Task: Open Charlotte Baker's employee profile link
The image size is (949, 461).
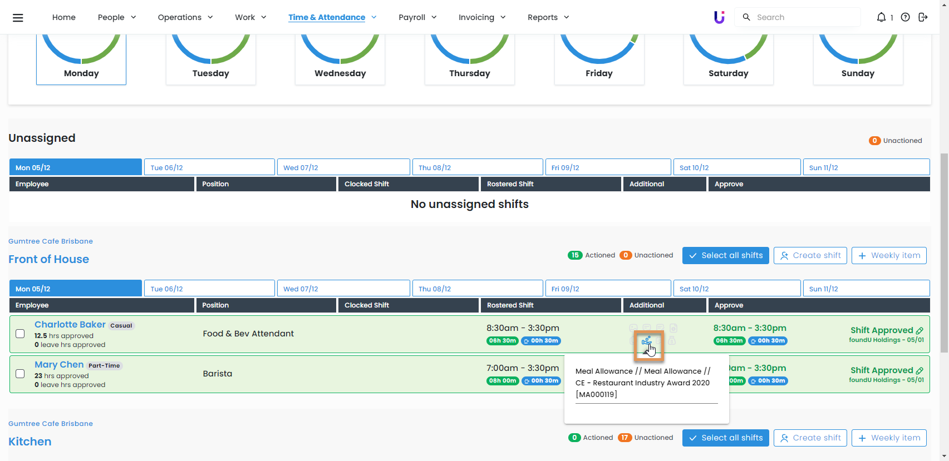Action: point(70,324)
